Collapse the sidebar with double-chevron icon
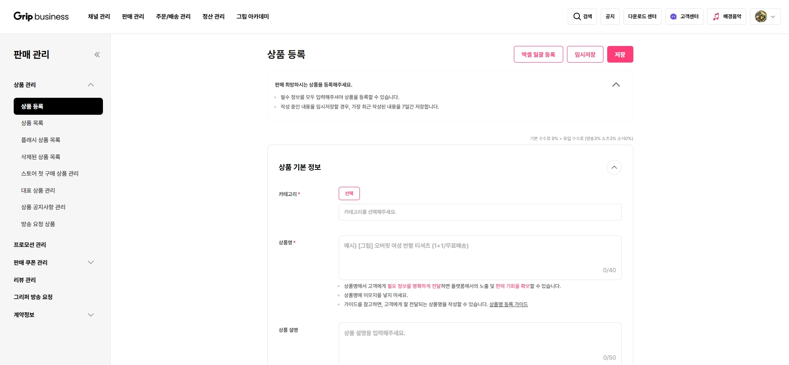The height and width of the screenshot is (365, 789). tap(97, 55)
